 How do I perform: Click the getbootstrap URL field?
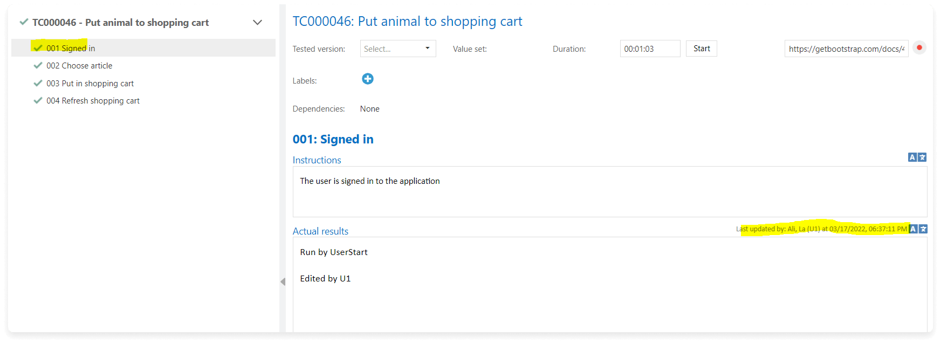pyautogui.click(x=846, y=49)
